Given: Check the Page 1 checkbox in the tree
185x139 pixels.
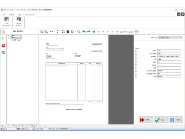Looking at the screenshot, I should point(13,40).
